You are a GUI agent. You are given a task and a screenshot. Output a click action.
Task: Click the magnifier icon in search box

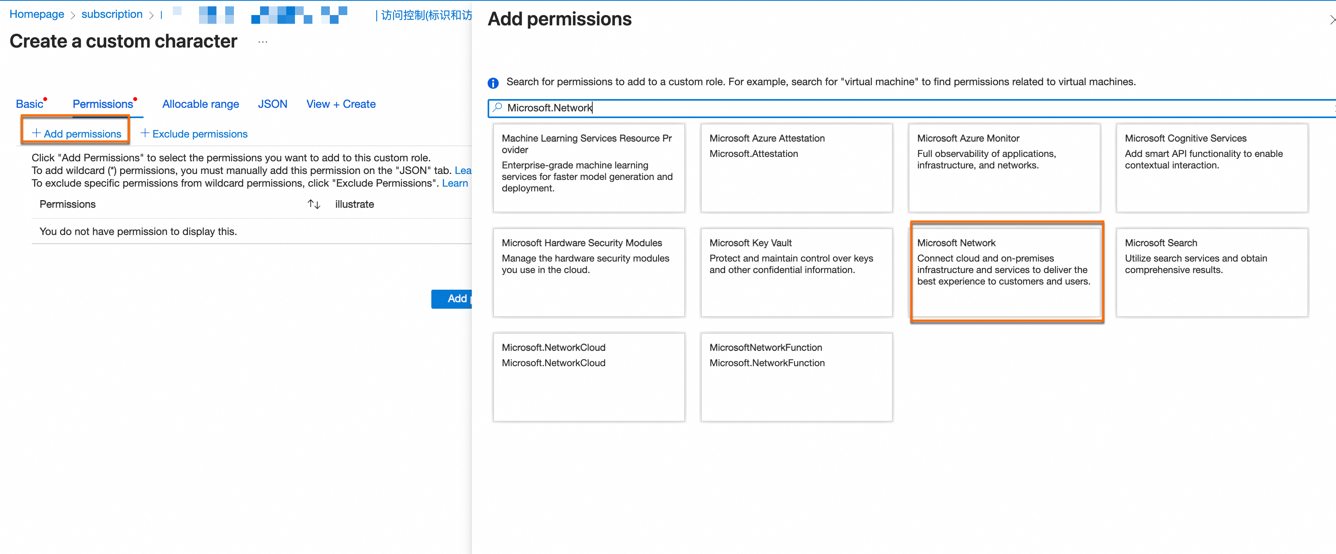click(498, 107)
